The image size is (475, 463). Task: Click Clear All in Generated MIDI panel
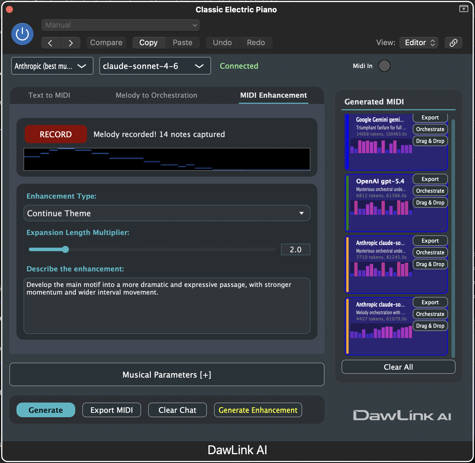pos(398,367)
